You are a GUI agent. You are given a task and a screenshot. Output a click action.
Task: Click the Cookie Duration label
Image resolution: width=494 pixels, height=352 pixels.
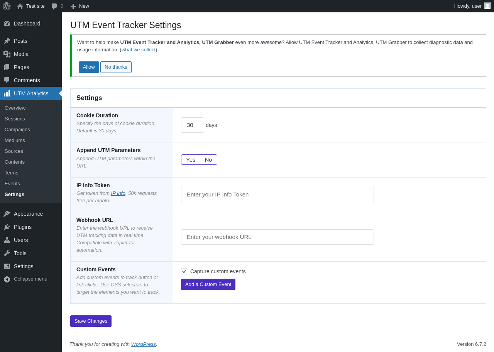tap(97, 115)
